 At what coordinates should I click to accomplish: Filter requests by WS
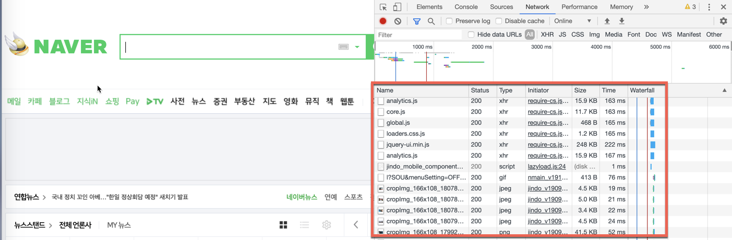pos(667,34)
